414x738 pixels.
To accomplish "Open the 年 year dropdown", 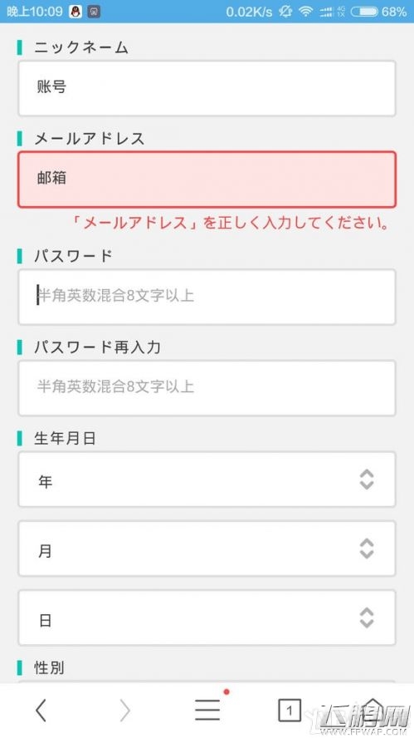I will tap(207, 480).
